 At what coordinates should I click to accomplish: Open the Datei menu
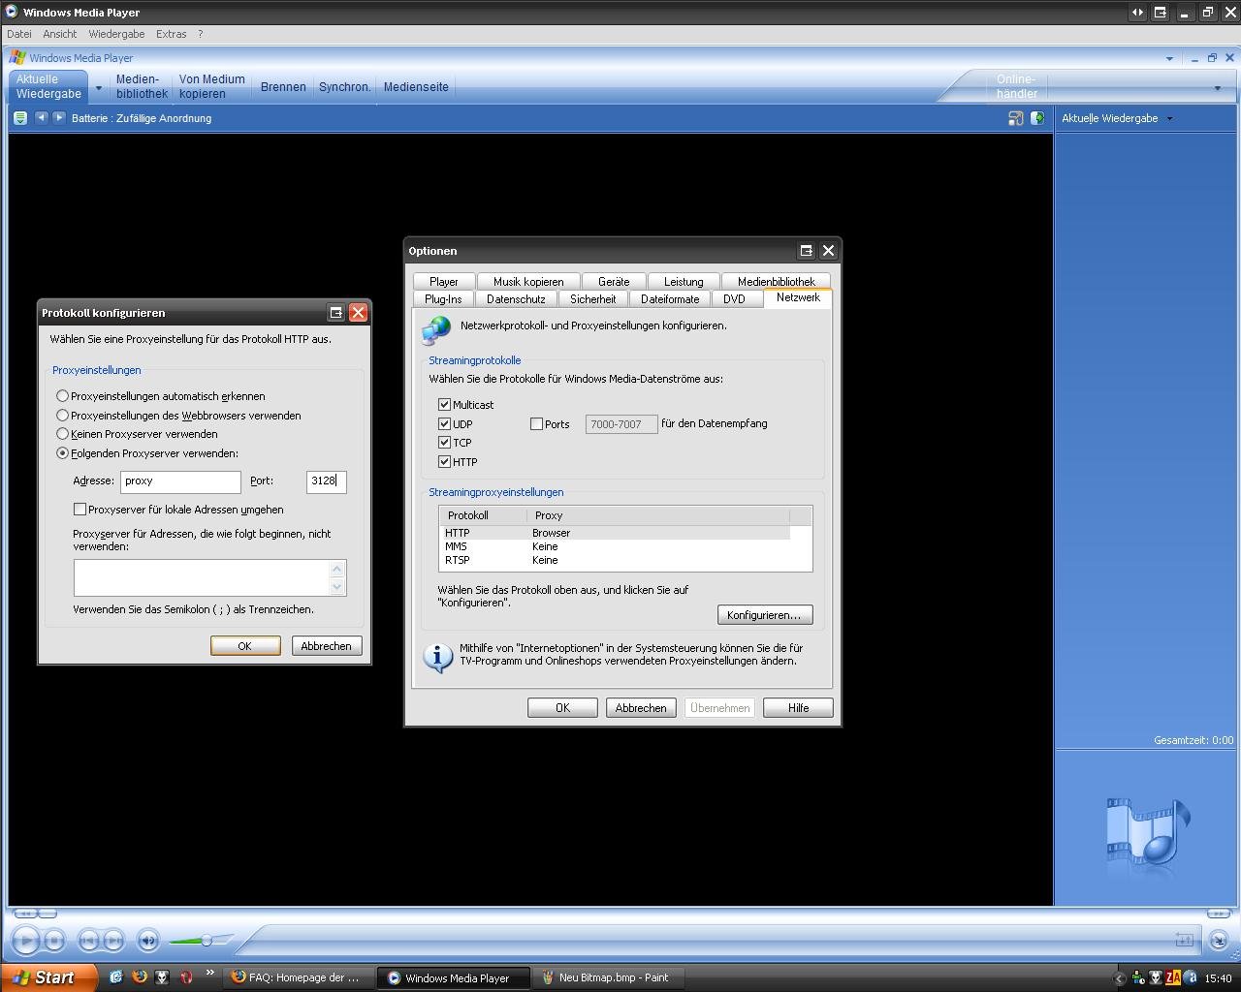tap(18, 34)
